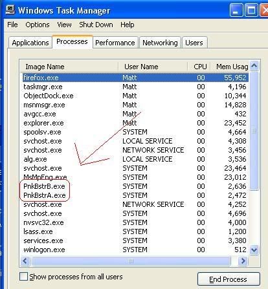Sort by Mem Usage column header
Viewport: 268px width, 289px height.
pyautogui.click(x=230, y=67)
